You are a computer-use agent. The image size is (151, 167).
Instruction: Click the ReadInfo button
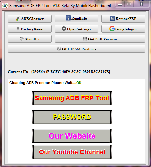point(76,18)
